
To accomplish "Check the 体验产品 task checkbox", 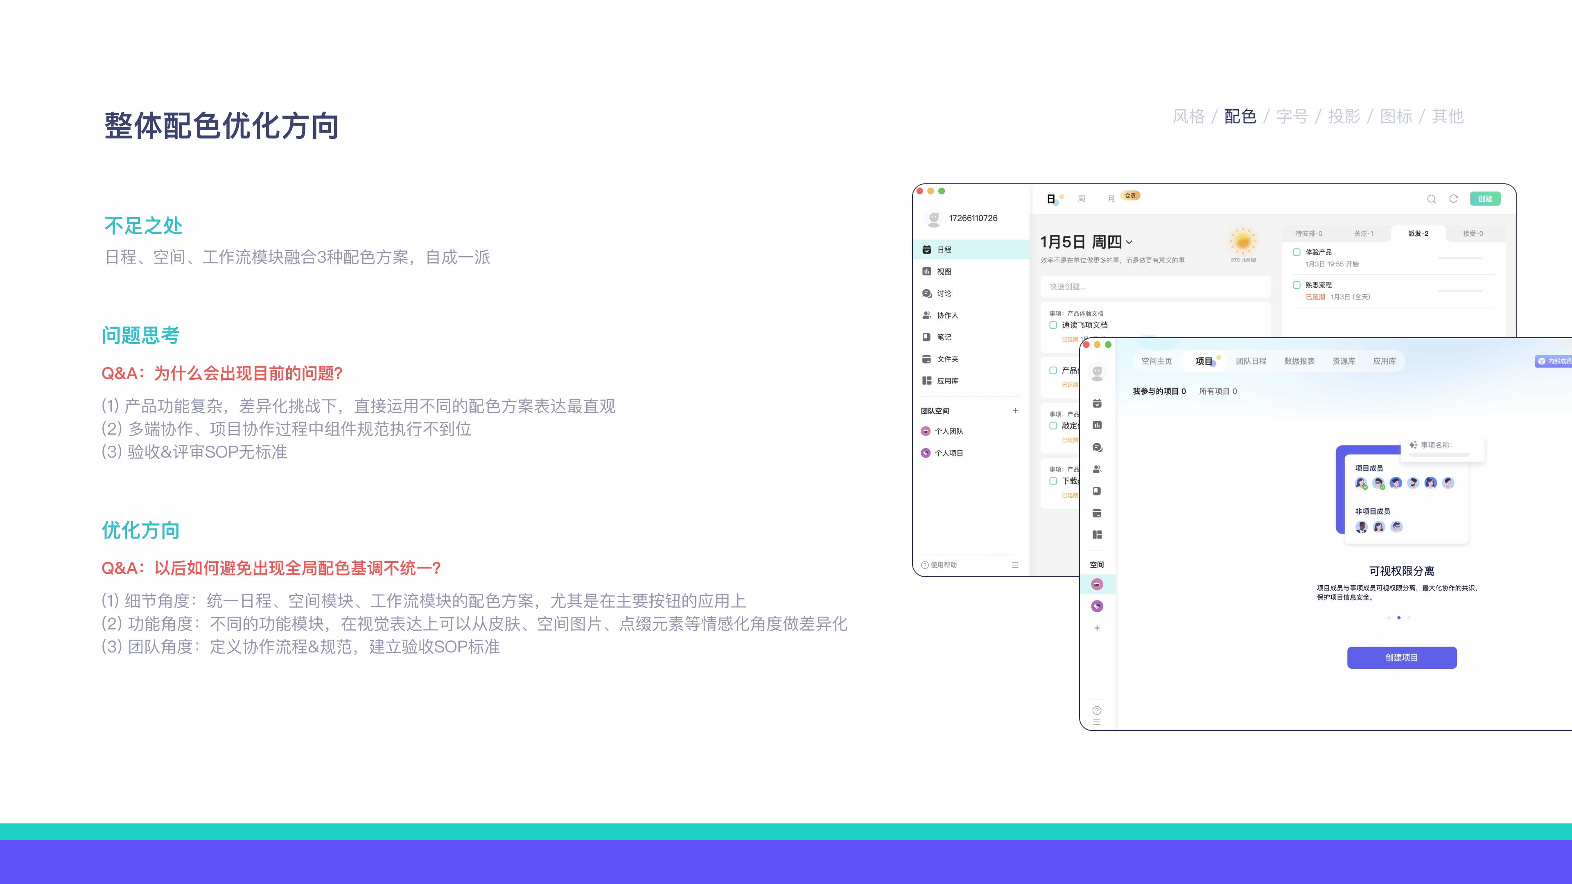I will (x=1296, y=252).
